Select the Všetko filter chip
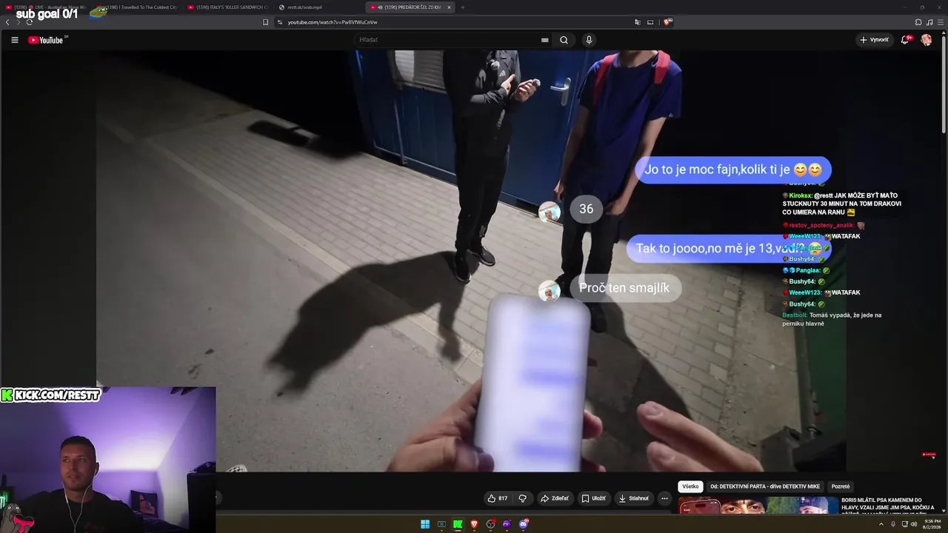 (x=690, y=486)
